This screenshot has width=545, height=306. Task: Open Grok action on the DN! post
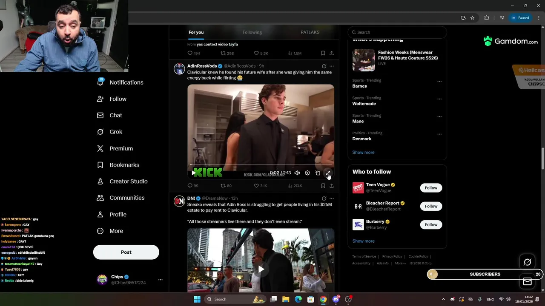324,198
